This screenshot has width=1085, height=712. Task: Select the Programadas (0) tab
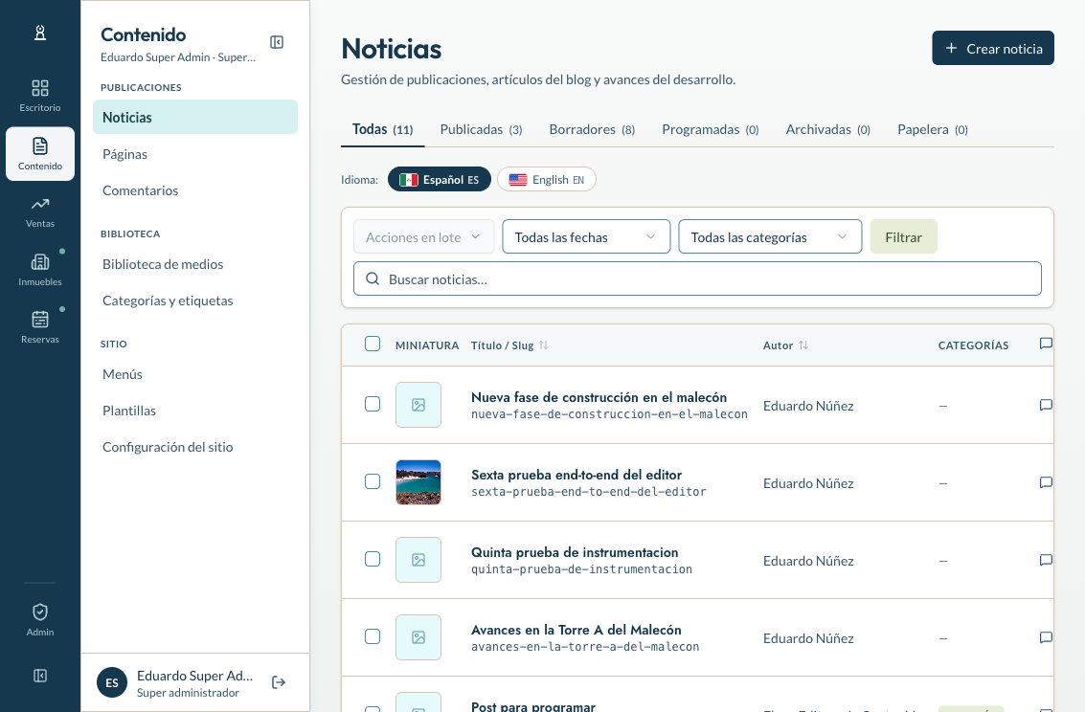[x=710, y=129]
